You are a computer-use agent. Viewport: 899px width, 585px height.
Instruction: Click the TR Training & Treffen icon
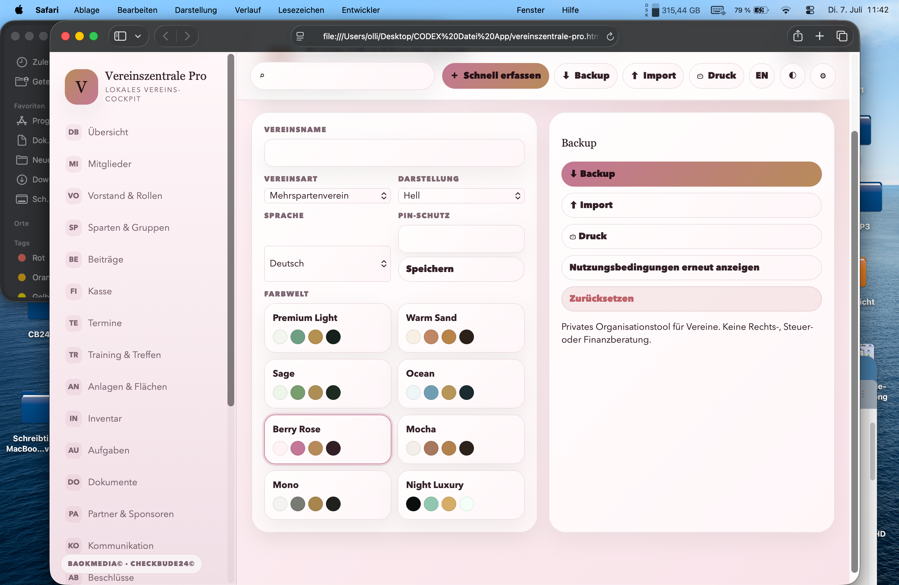74,355
